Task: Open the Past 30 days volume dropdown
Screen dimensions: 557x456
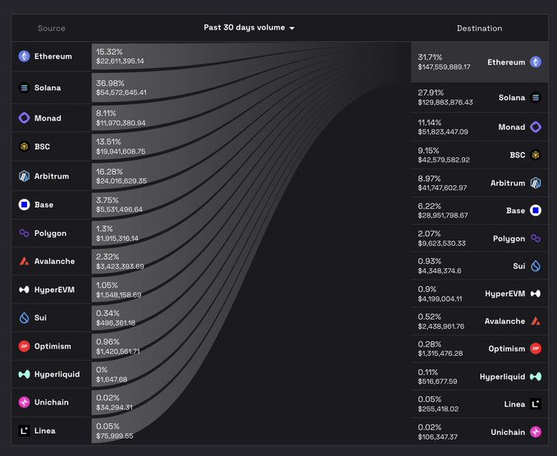Action: pyautogui.click(x=249, y=28)
